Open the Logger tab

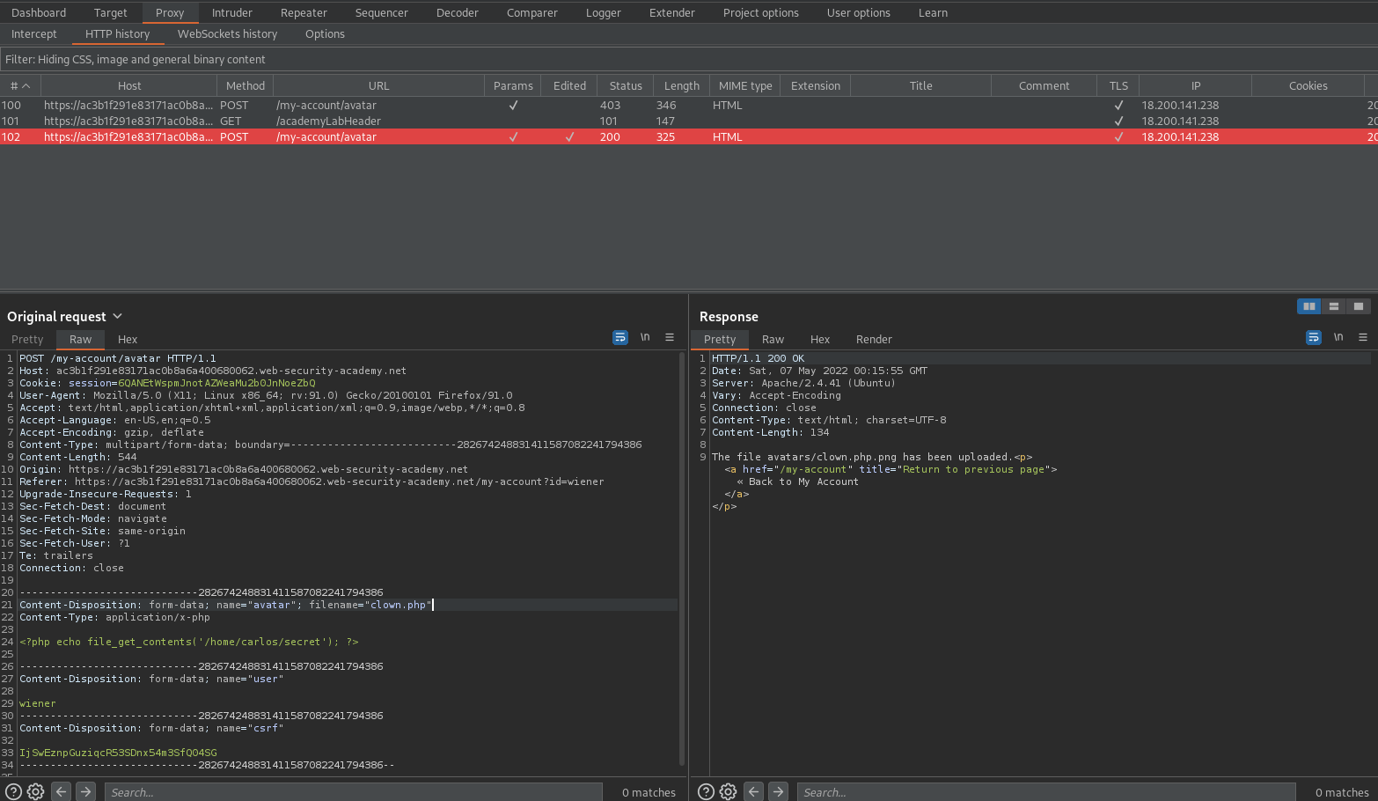pos(604,12)
